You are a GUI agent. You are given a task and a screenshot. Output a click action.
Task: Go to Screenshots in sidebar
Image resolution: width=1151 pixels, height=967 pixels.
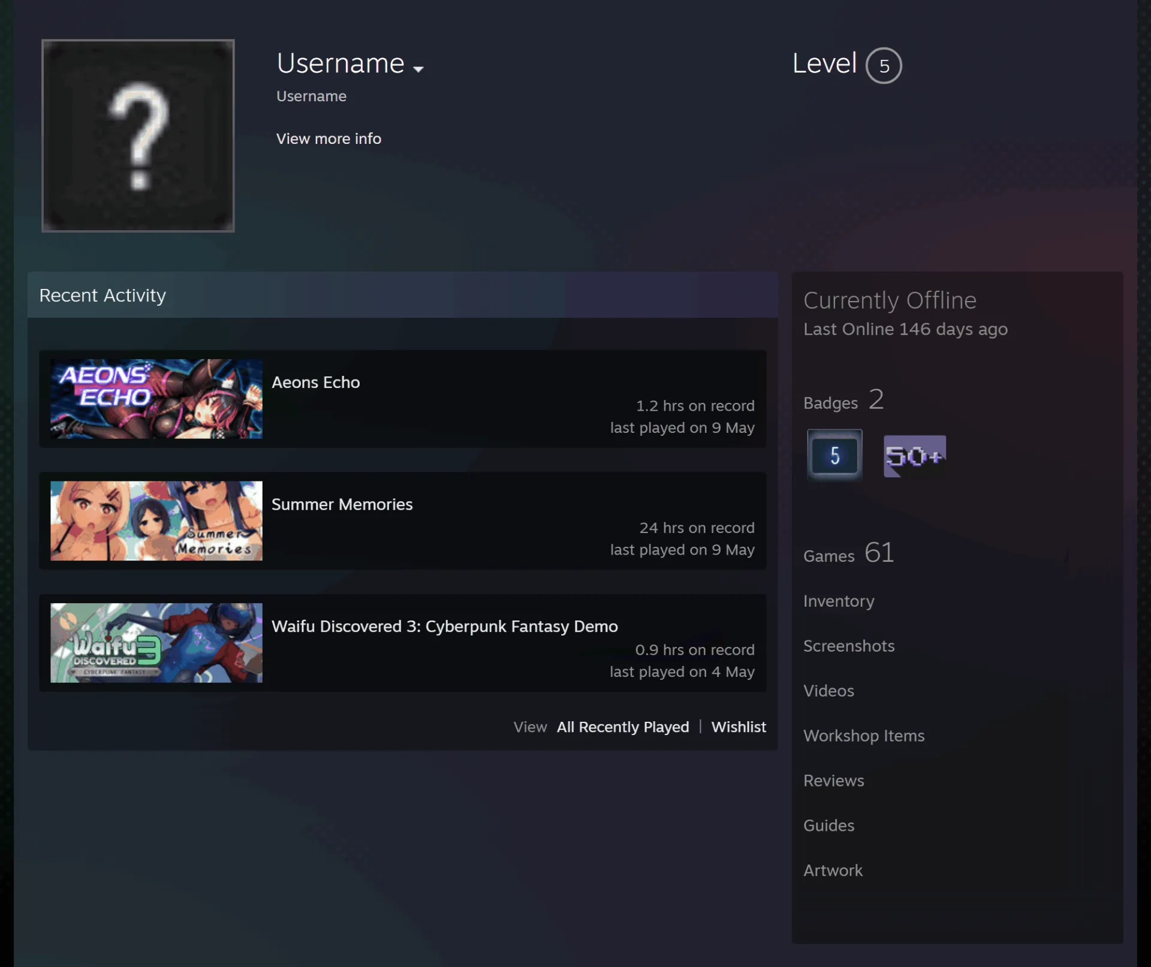[849, 646]
